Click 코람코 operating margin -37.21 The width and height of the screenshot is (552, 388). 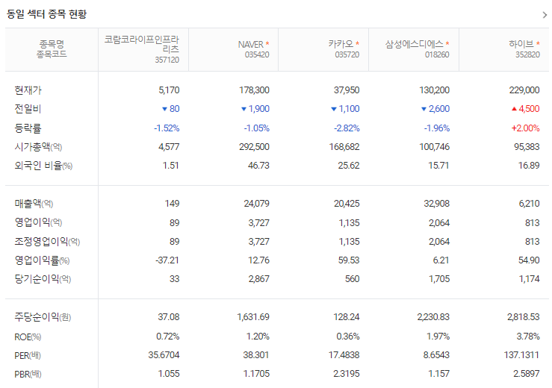coord(167,260)
